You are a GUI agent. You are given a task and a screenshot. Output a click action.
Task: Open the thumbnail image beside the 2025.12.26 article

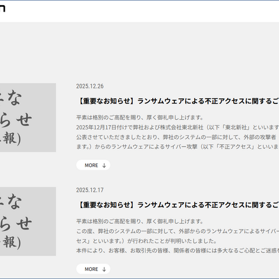(x=28, y=117)
